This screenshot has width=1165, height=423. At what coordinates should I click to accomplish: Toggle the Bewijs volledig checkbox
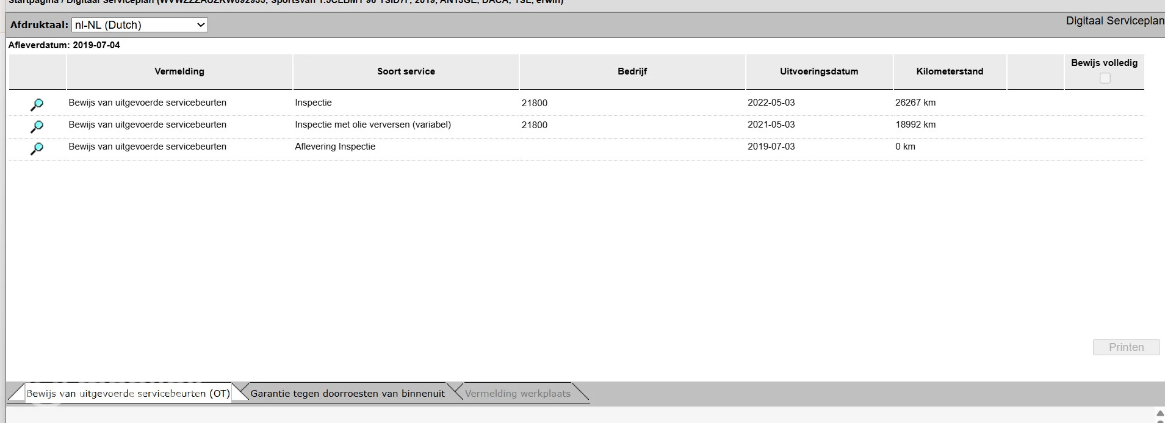coord(1105,78)
